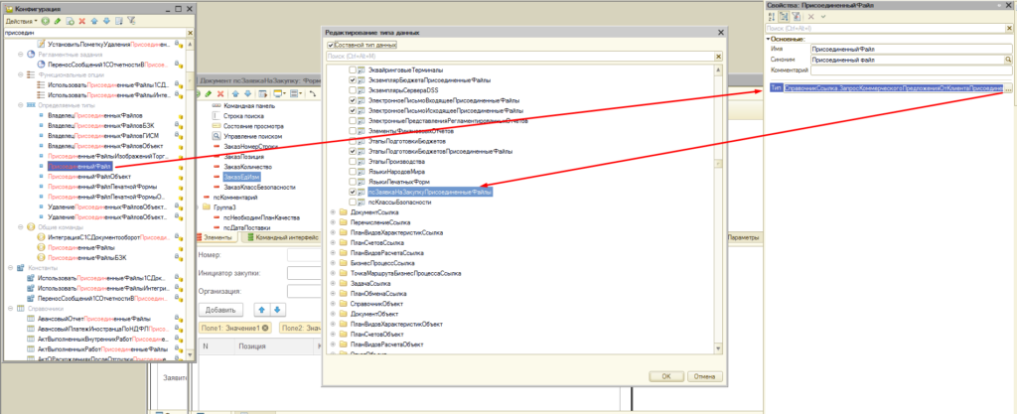Screen dimensions: 1017x414
Task: Close the Редактирование типа данных dialog
Action: click(x=720, y=33)
